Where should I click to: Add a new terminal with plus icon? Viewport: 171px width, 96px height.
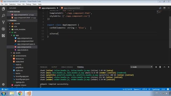[x=156, y=67]
